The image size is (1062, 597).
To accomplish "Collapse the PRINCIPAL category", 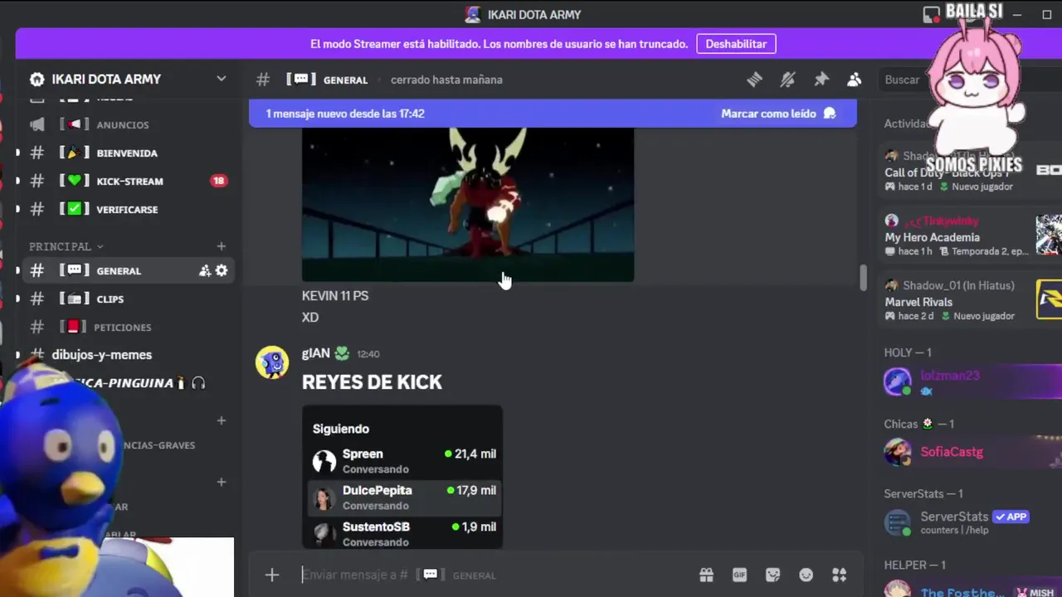I will pyautogui.click(x=66, y=246).
